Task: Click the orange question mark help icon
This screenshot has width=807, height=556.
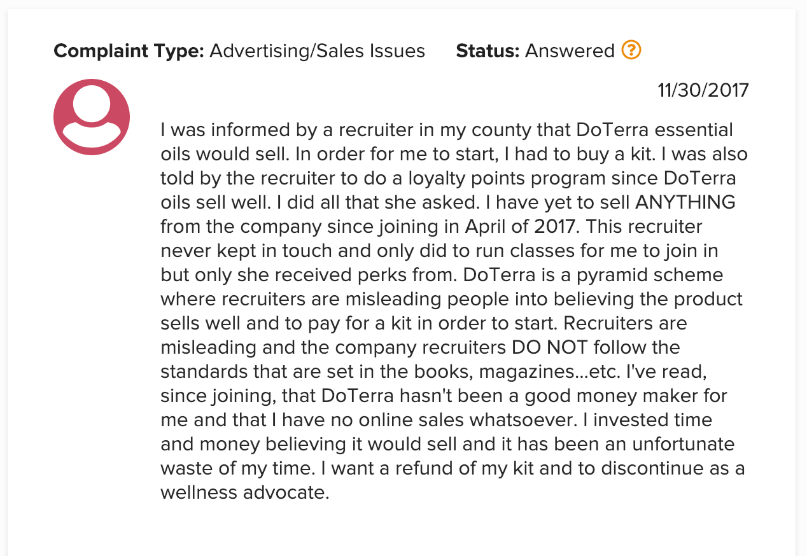Action: (x=631, y=50)
